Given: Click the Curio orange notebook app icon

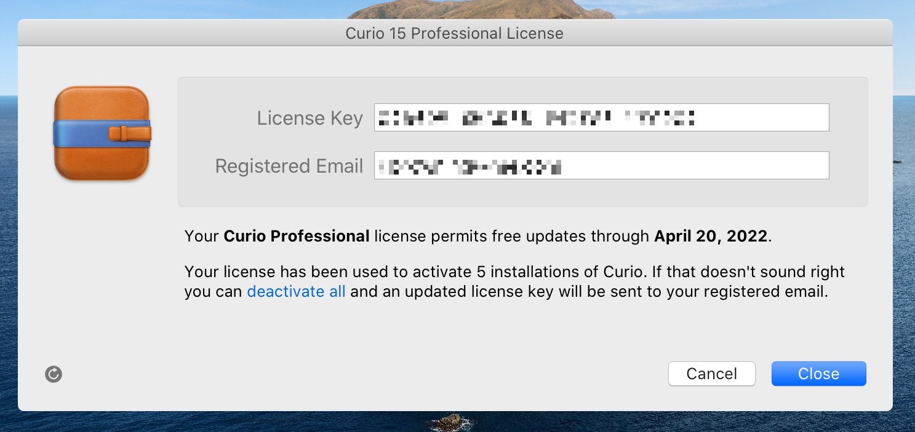Looking at the screenshot, I should point(102,133).
